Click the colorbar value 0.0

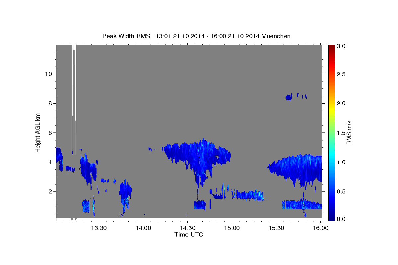point(341,219)
